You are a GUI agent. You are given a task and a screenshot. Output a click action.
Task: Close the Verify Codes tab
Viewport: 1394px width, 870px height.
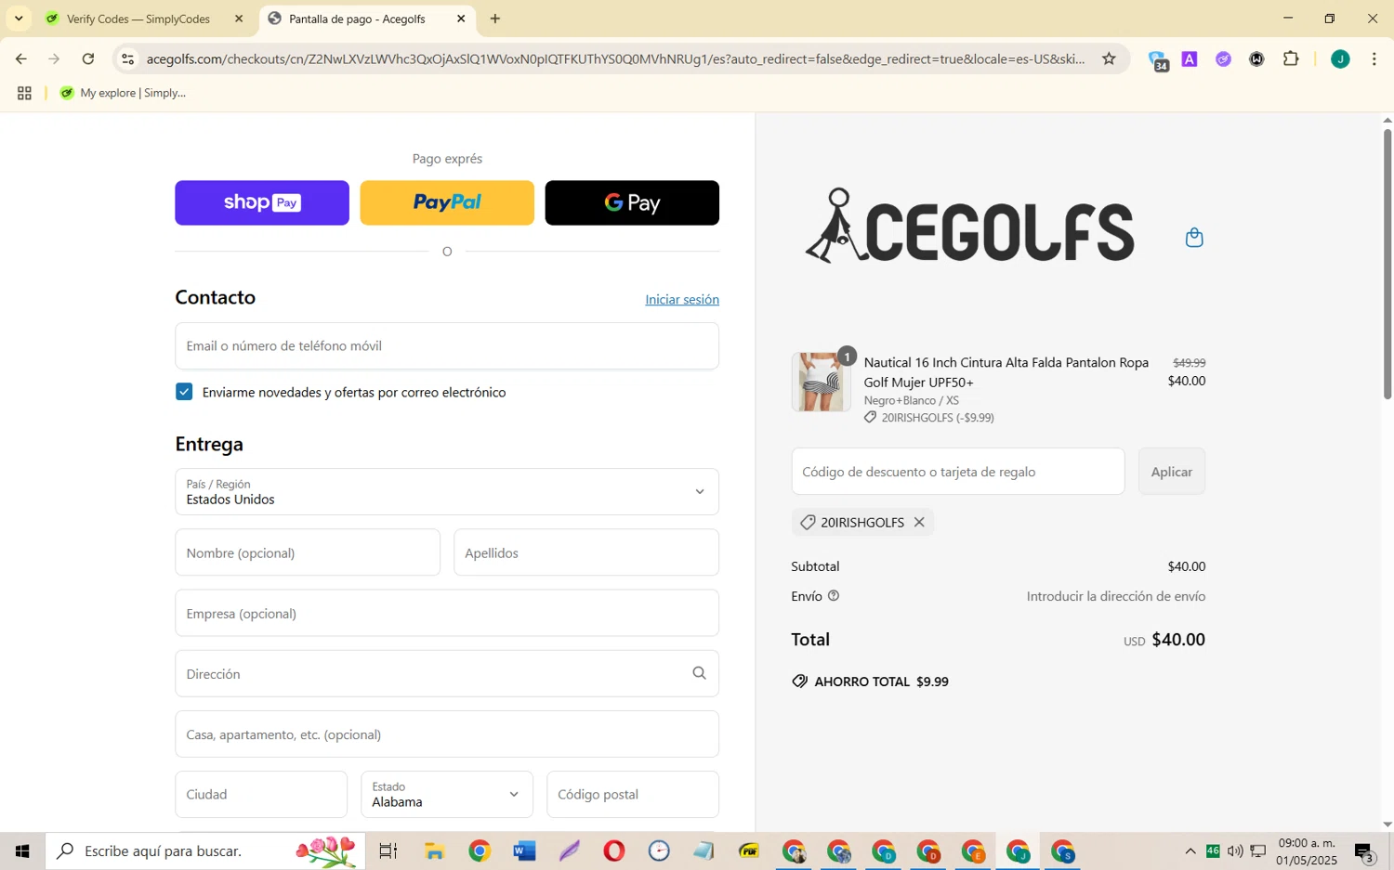(x=239, y=19)
